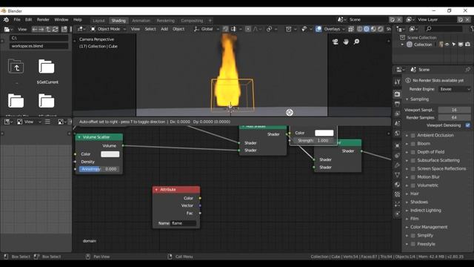The width and height of the screenshot is (474, 267).
Task: Enable Screen Space Reflections checkbox
Action: 413,168
